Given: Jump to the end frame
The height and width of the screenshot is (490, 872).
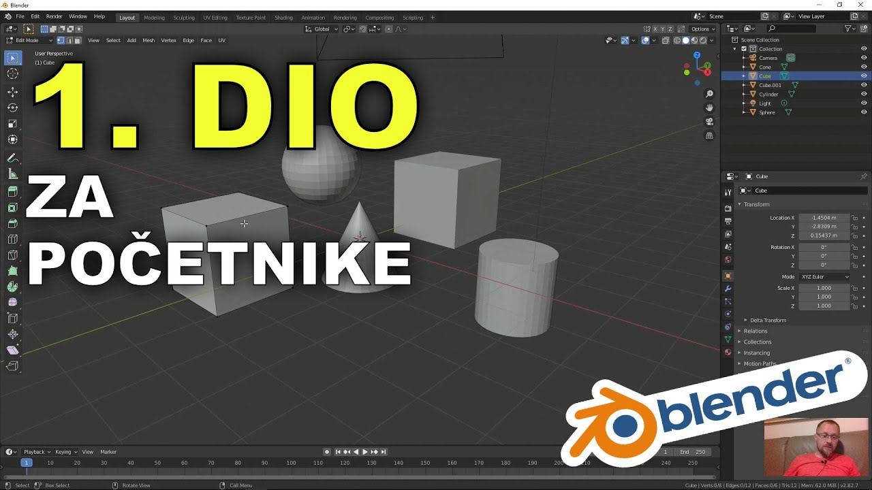Looking at the screenshot, I should pos(383,452).
